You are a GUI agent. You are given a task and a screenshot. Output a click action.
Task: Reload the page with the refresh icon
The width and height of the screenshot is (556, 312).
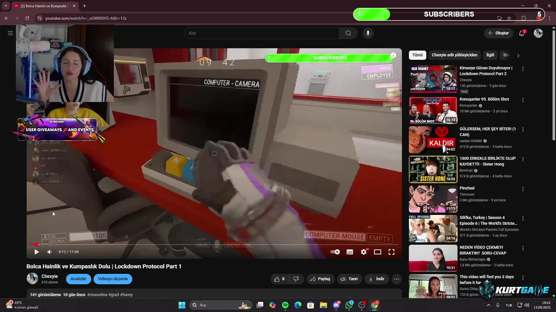click(27, 18)
